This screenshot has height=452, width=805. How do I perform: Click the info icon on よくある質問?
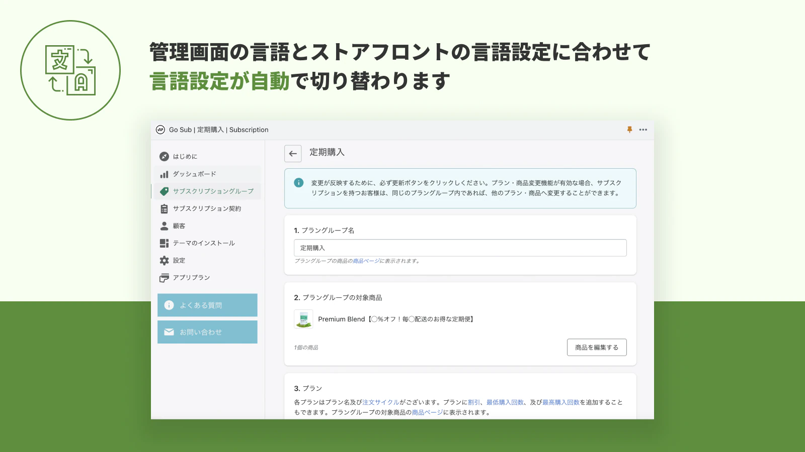pos(169,305)
